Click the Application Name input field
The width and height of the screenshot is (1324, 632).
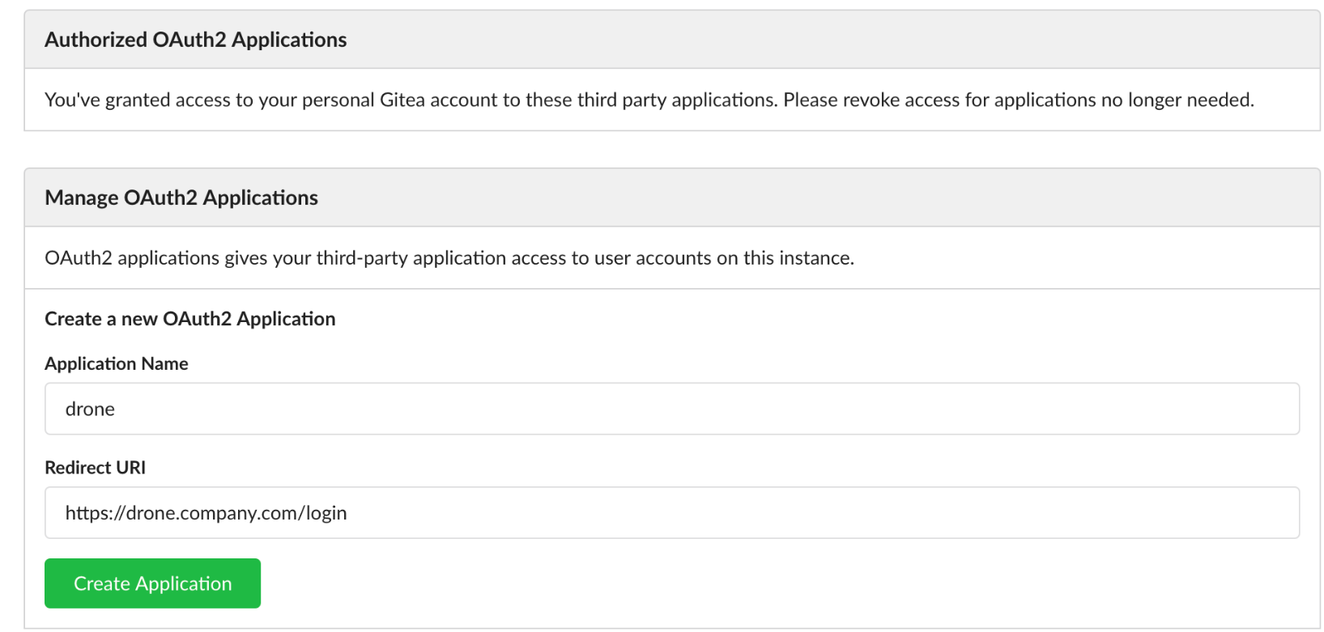point(672,409)
